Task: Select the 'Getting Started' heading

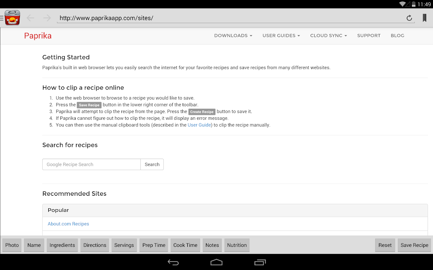Action: pos(66,57)
